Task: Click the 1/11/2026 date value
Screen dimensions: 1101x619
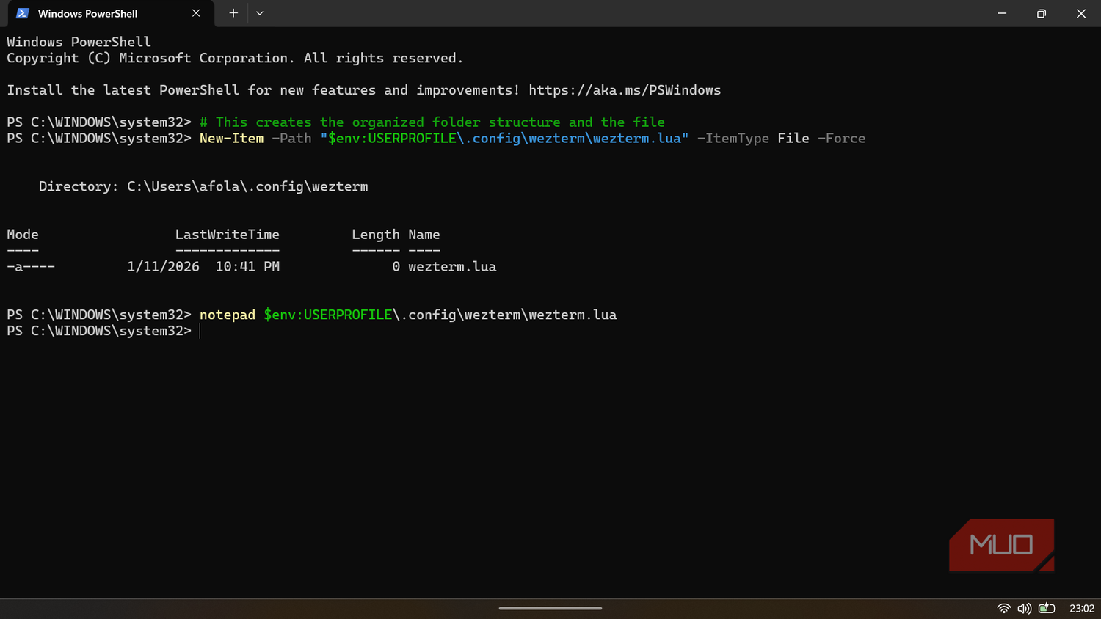Action: (163, 267)
